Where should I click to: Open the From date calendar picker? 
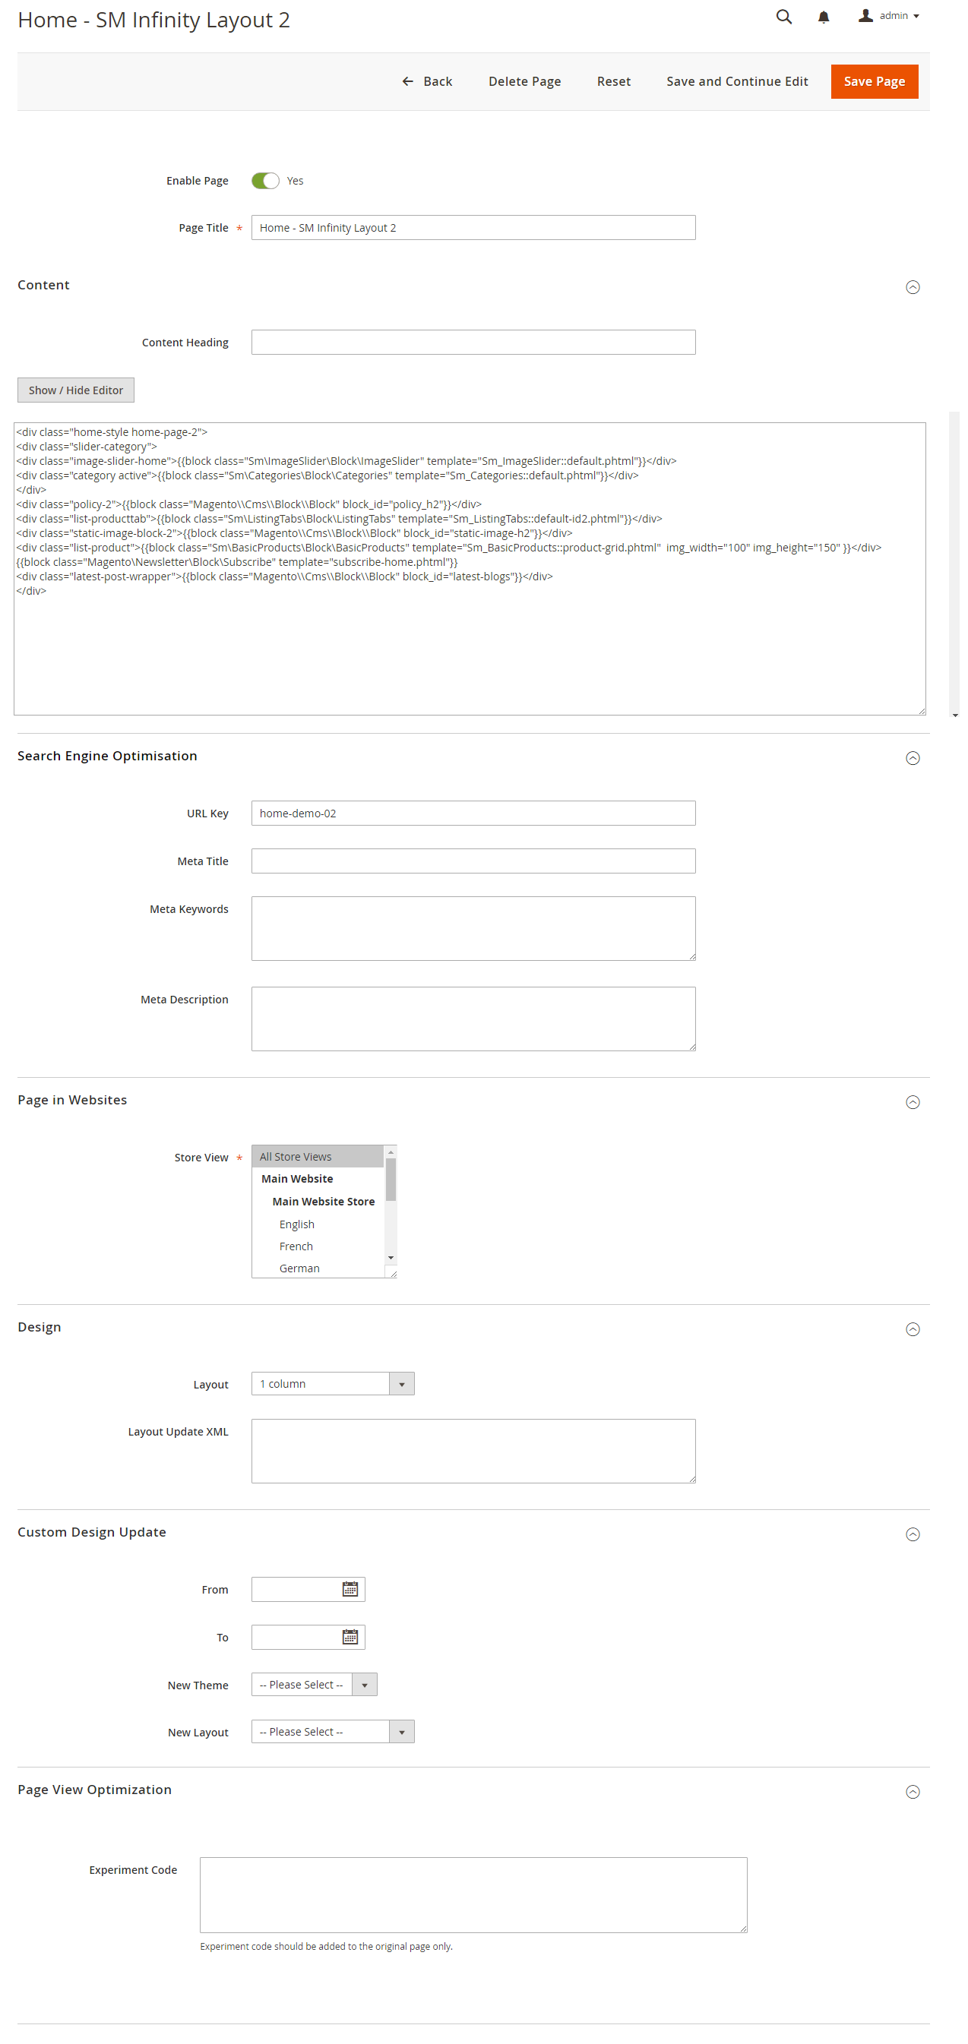click(x=350, y=1588)
